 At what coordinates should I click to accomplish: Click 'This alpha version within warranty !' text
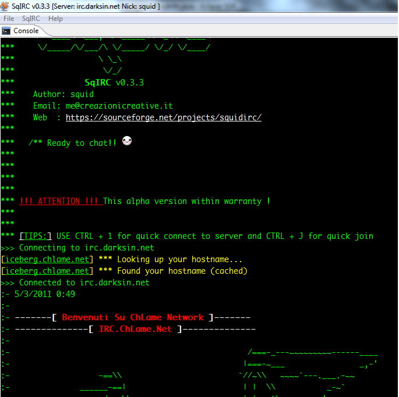tap(187, 202)
